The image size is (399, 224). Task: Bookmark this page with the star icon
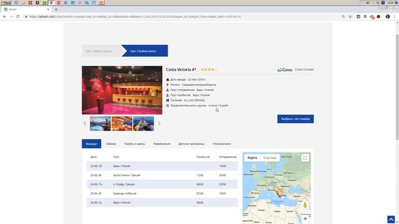point(350,17)
